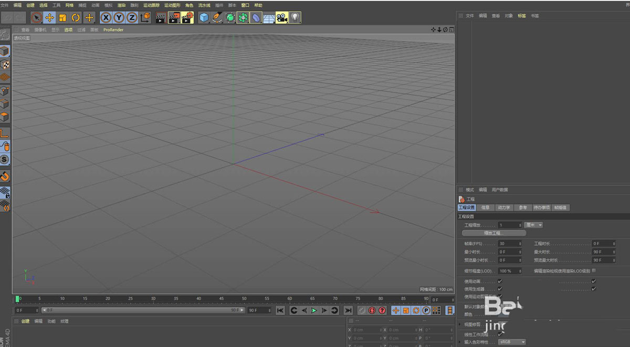This screenshot has width=630, height=347.
Task: Click the 缩放工程... Scale Project button
Action: tap(493, 233)
